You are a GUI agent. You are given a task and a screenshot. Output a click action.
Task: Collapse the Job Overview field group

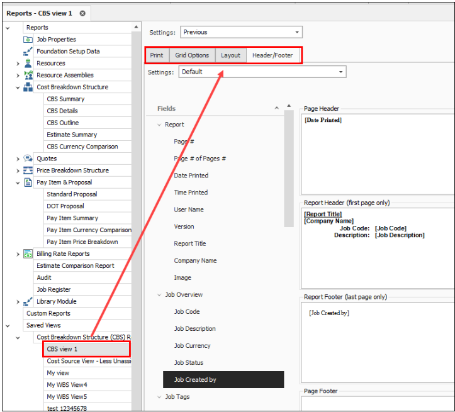[159, 295]
